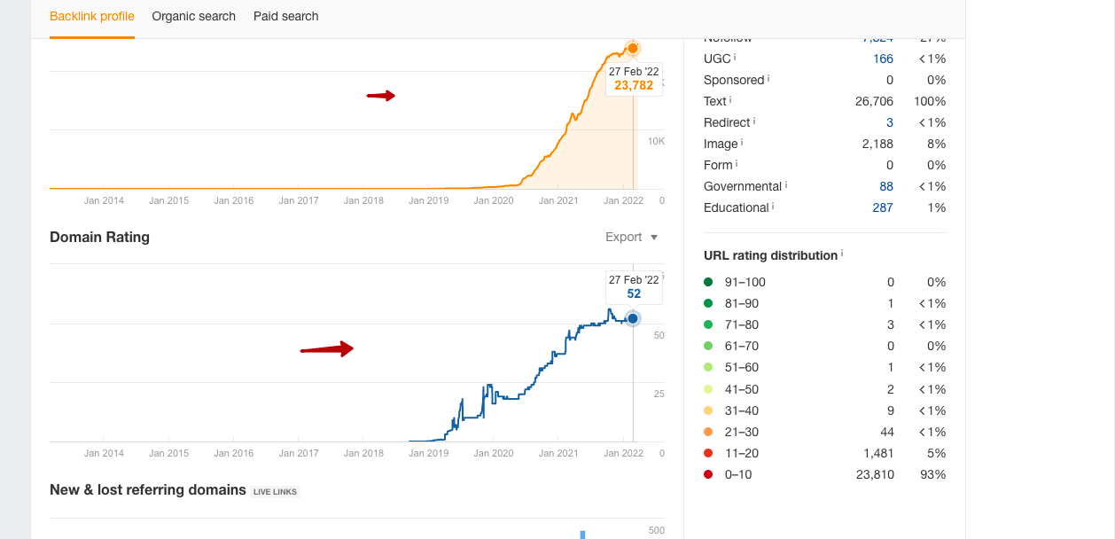
Task: Show the info tooltip for Image
Action: (743, 142)
